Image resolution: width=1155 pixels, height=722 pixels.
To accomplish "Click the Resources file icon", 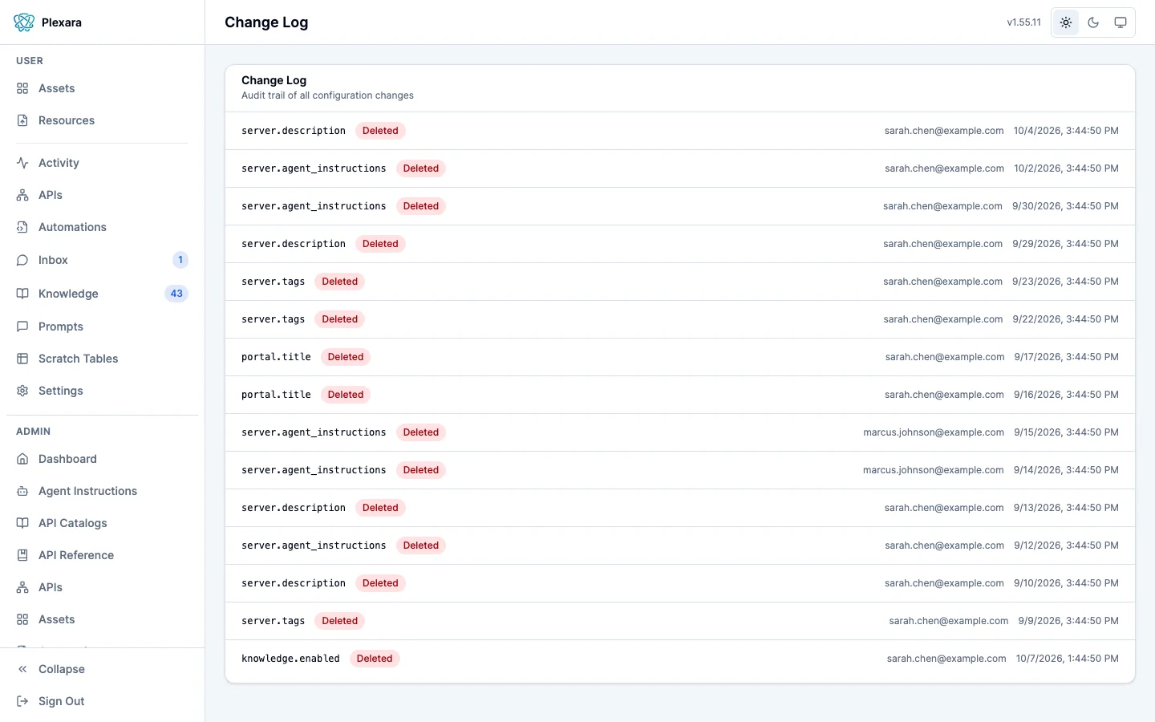I will (22, 120).
